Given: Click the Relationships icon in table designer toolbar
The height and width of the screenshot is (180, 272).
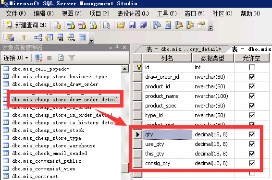Looking at the screenshot, I should [x=38, y=37].
